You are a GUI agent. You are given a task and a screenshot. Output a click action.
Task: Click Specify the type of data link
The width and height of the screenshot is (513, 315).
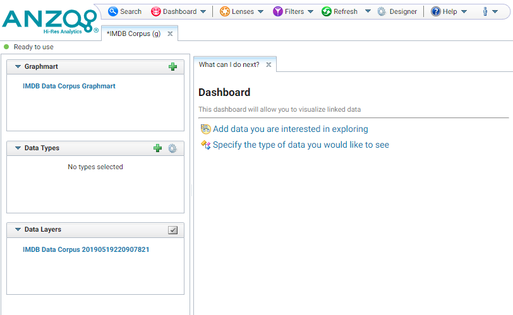point(301,145)
